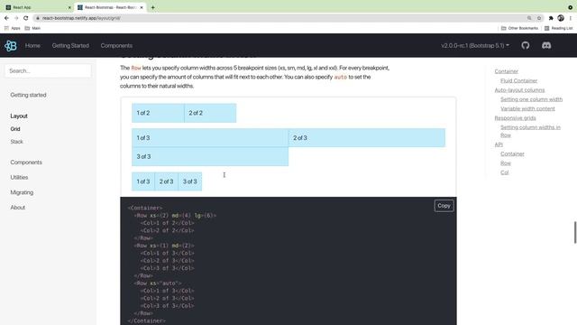
Task: Click 'Row' inline code in the paragraph
Action: tap(136, 69)
